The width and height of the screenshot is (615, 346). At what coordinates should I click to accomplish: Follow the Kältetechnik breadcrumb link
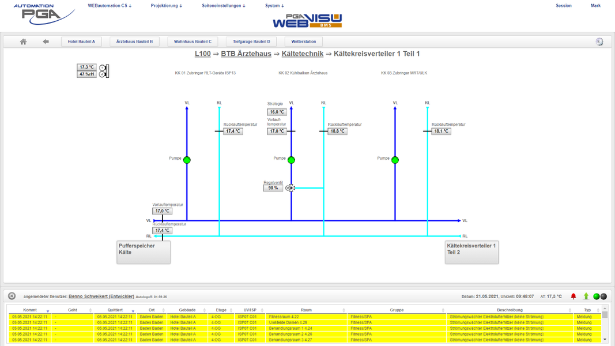coord(302,54)
